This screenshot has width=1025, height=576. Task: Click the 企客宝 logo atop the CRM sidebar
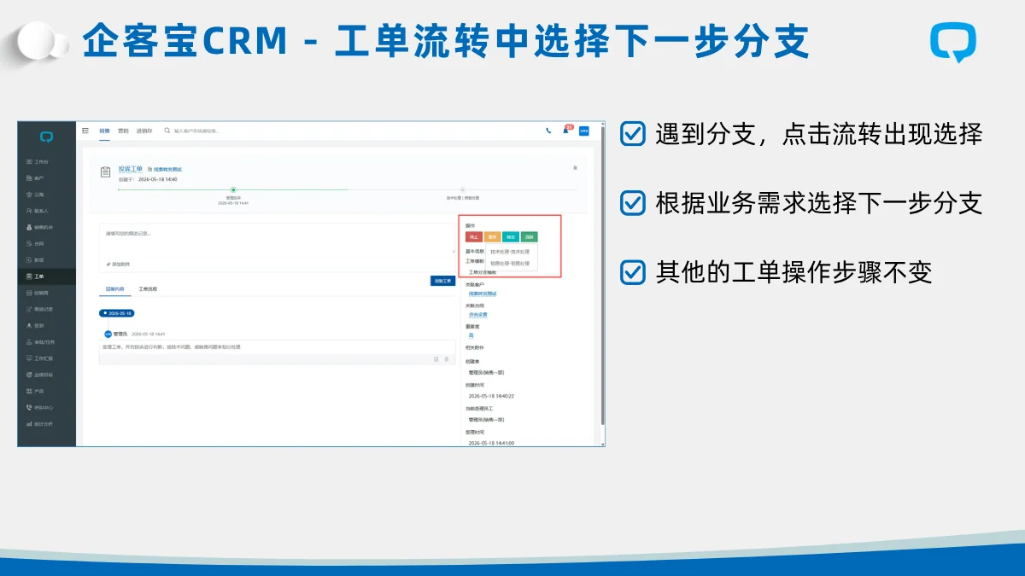[46, 137]
